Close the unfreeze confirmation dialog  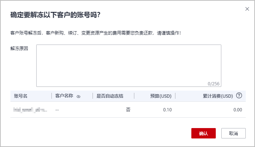[247, 9]
